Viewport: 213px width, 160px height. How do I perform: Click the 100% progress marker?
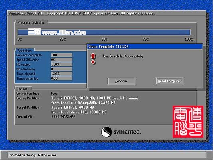[x=189, y=40]
